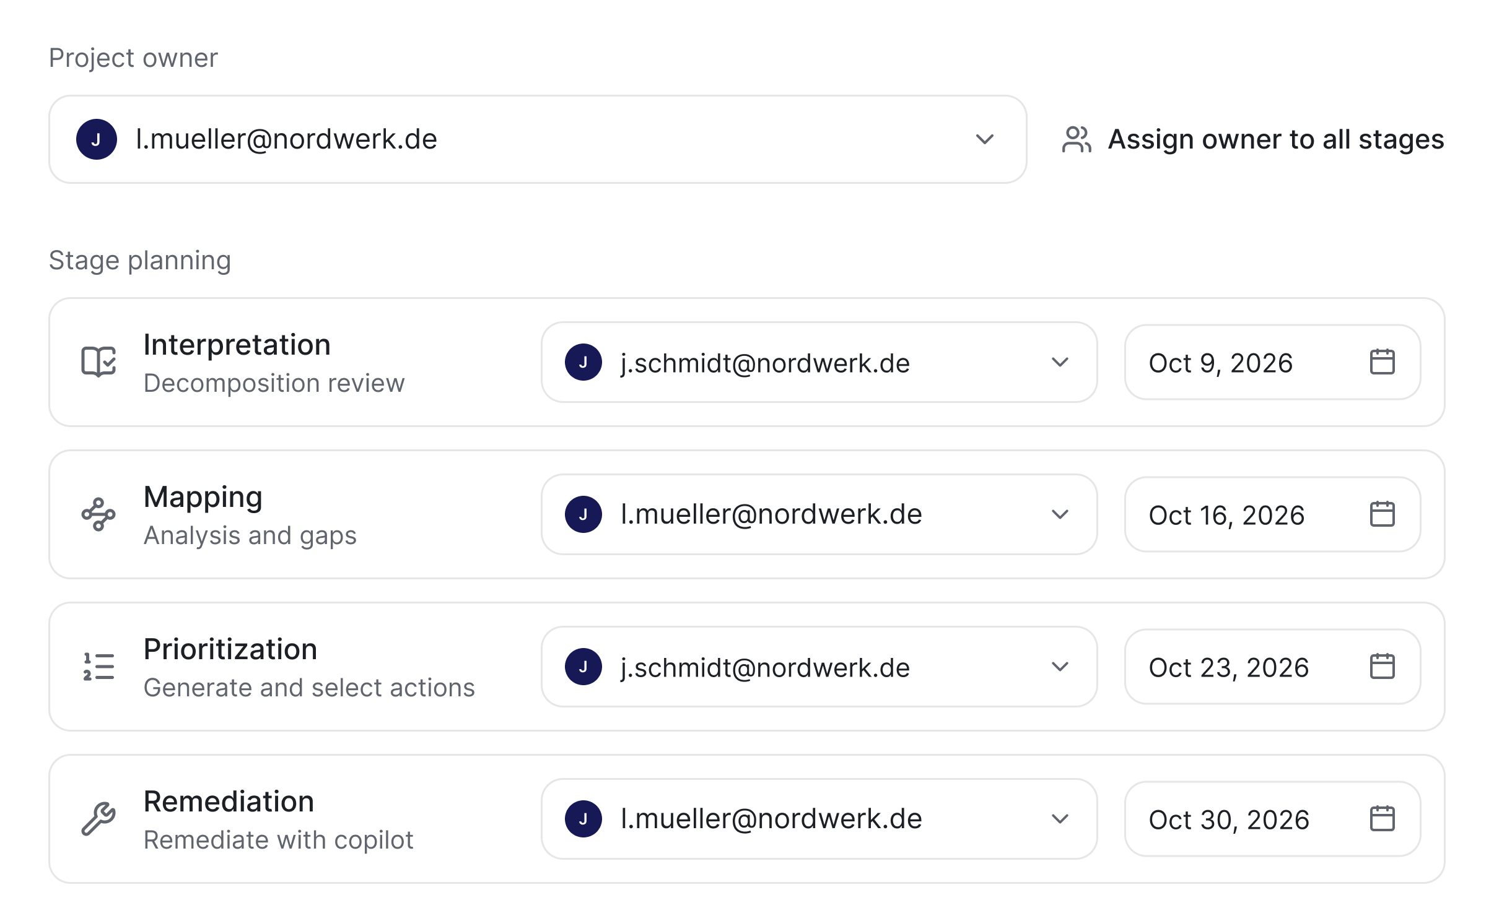Viewport: 1494px width, 921px height.
Task: Click the 'Analysis and gaps' subtitle
Action: coord(250,536)
